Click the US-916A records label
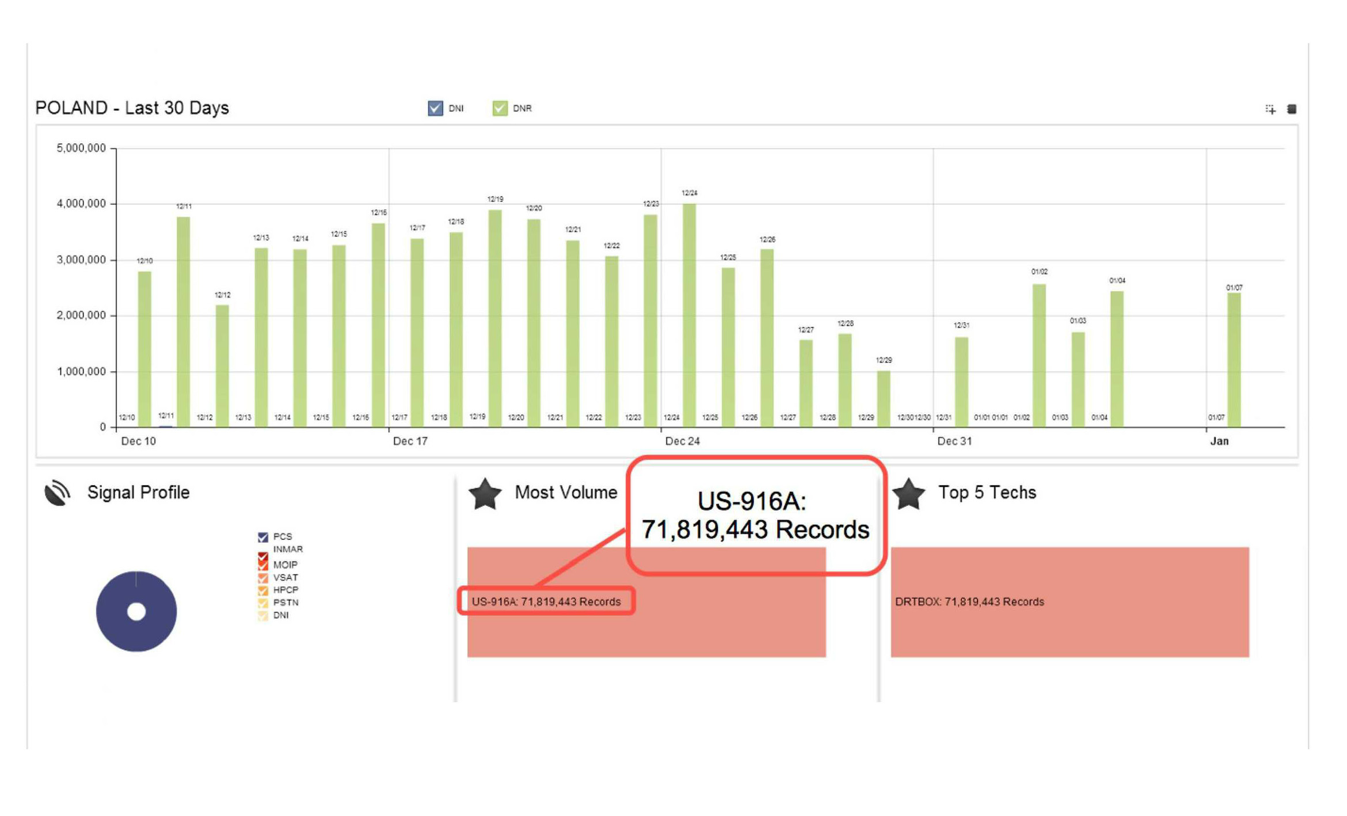 (546, 601)
